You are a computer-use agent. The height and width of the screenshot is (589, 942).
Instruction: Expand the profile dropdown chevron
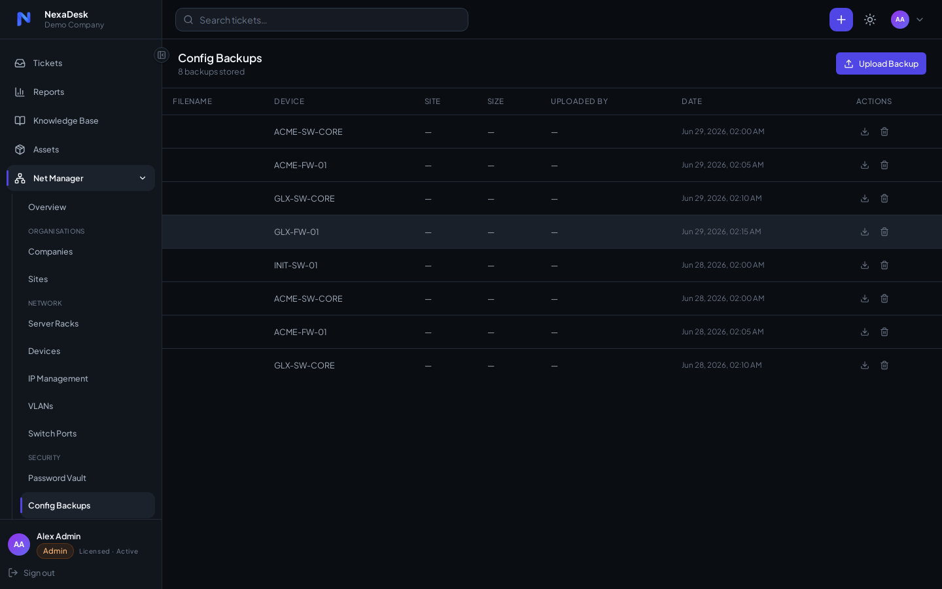[920, 20]
